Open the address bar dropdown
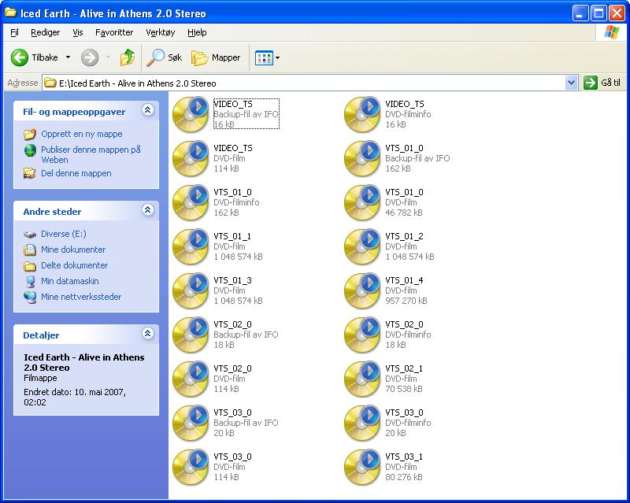The width and height of the screenshot is (630, 503). coord(571,83)
